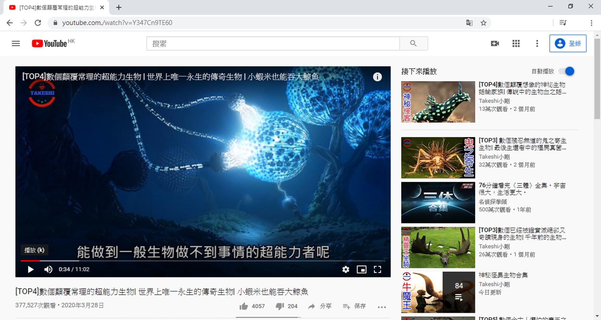Open a new browser tab
601x320 pixels.
pyautogui.click(x=119, y=8)
